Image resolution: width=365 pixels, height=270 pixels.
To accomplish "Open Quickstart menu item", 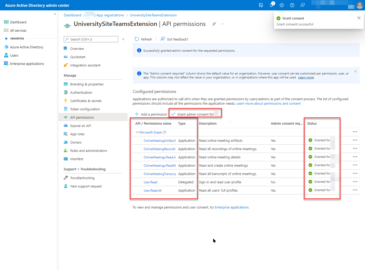I will click(75, 57).
